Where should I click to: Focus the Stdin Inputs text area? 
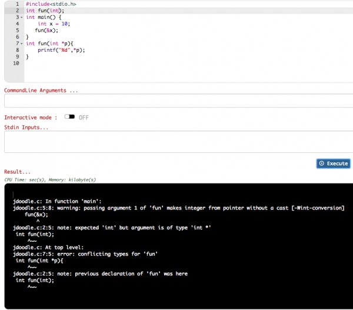coord(178,142)
